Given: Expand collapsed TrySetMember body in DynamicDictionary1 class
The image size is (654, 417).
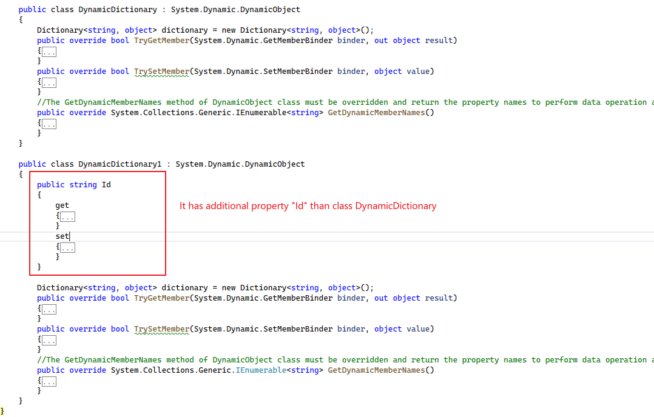Looking at the screenshot, I should click(x=49, y=340).
